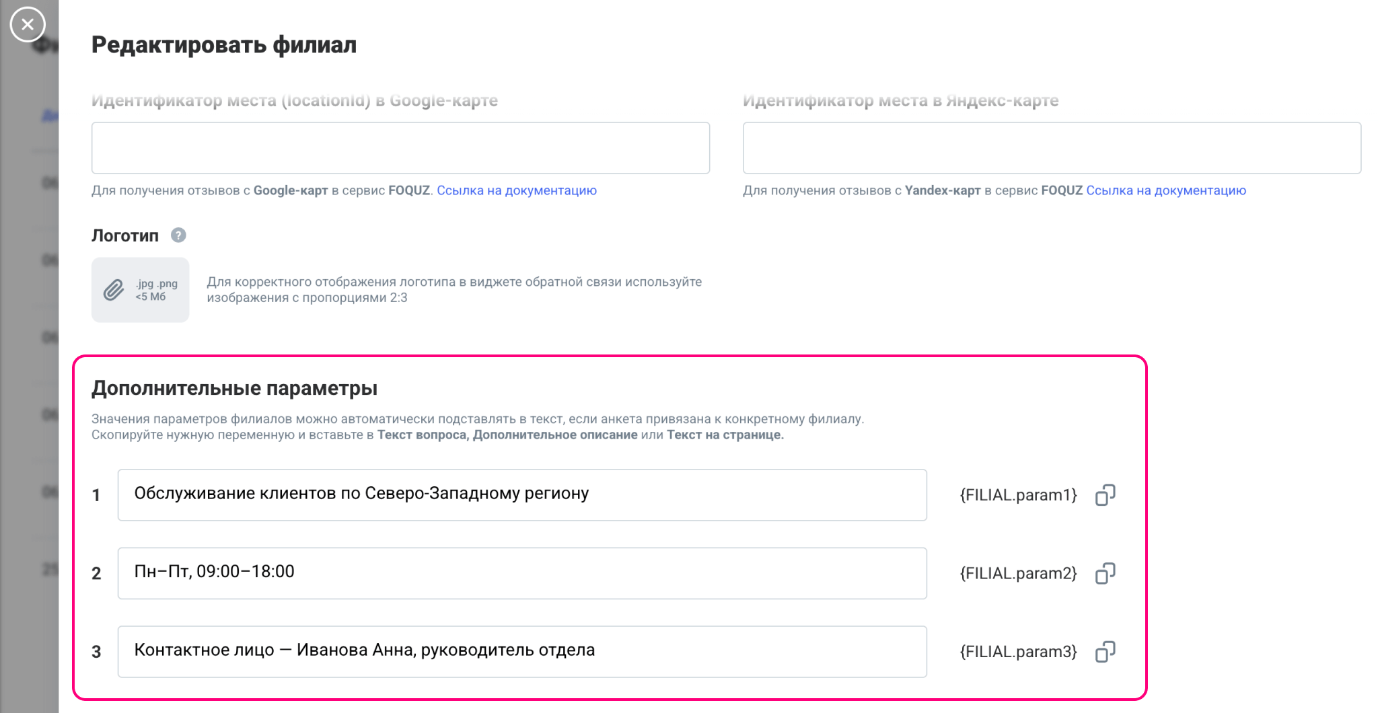Screen dimensions: 1378x713
Task: Click the logo 2:3 proportions hint text
Action: pos(454,290)
